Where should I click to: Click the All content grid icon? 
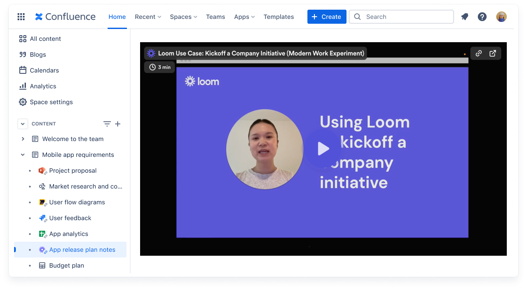23,39
